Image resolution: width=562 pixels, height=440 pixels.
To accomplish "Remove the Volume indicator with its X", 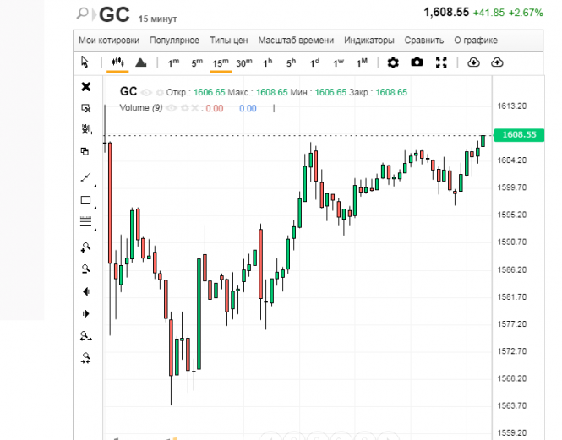I will coord(194,108).
